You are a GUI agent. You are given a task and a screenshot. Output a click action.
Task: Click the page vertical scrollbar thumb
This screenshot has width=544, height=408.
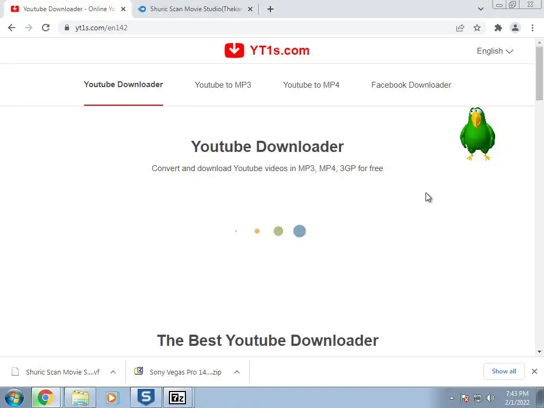tap(539, 73)
